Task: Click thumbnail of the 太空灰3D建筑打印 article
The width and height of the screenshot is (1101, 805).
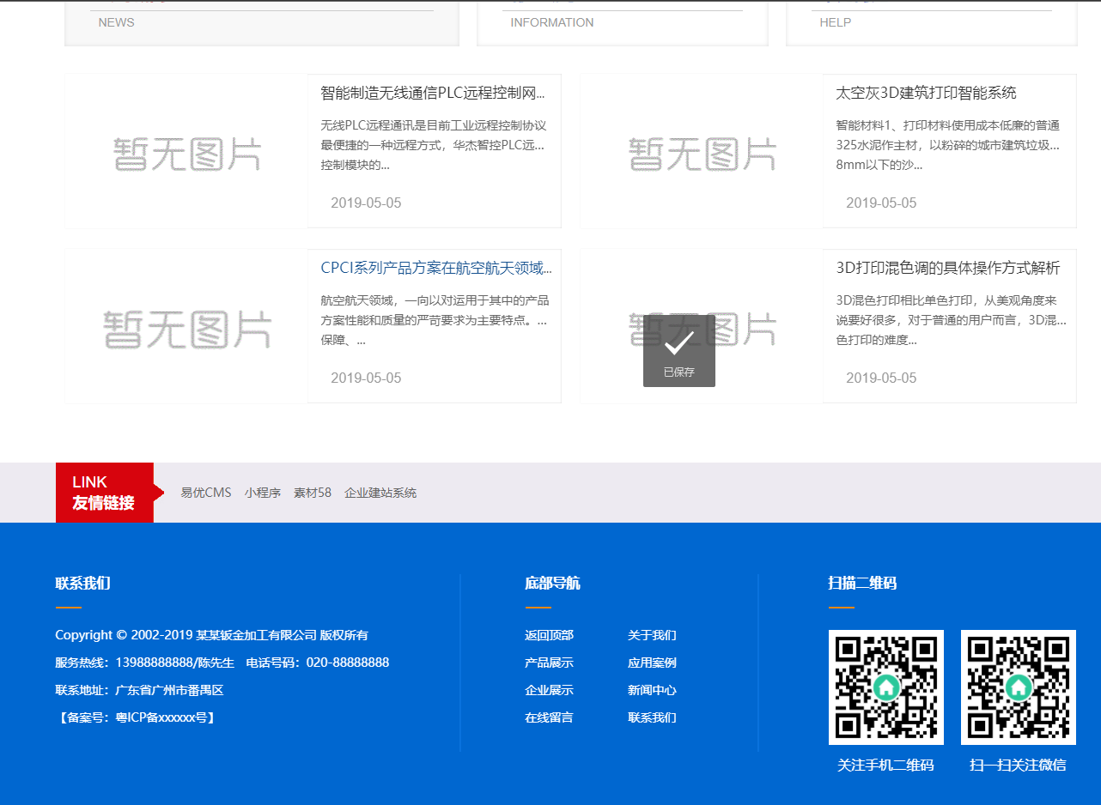Action: click(702, 152)
